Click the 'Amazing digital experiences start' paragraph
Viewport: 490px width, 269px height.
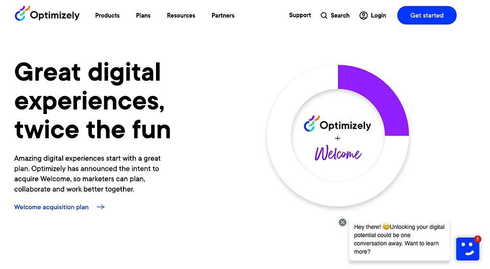coord(87,174)
